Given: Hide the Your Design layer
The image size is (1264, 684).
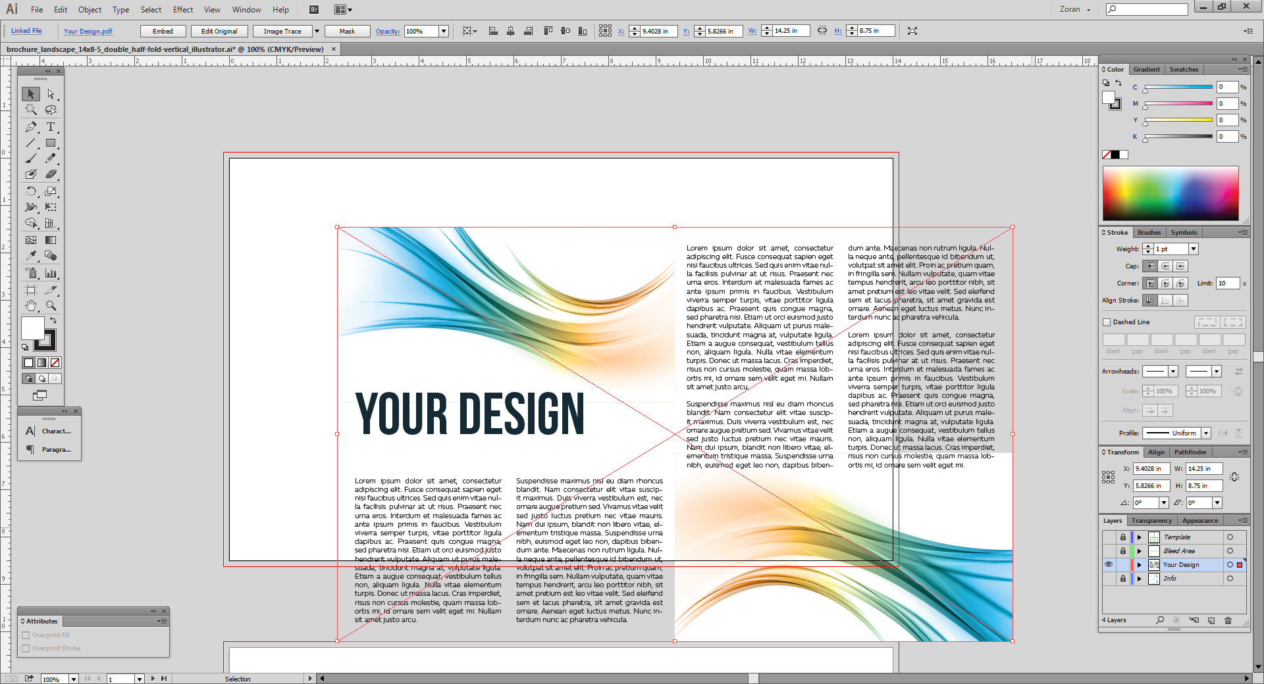Looking at the screenshot, I should [1109, 564].
